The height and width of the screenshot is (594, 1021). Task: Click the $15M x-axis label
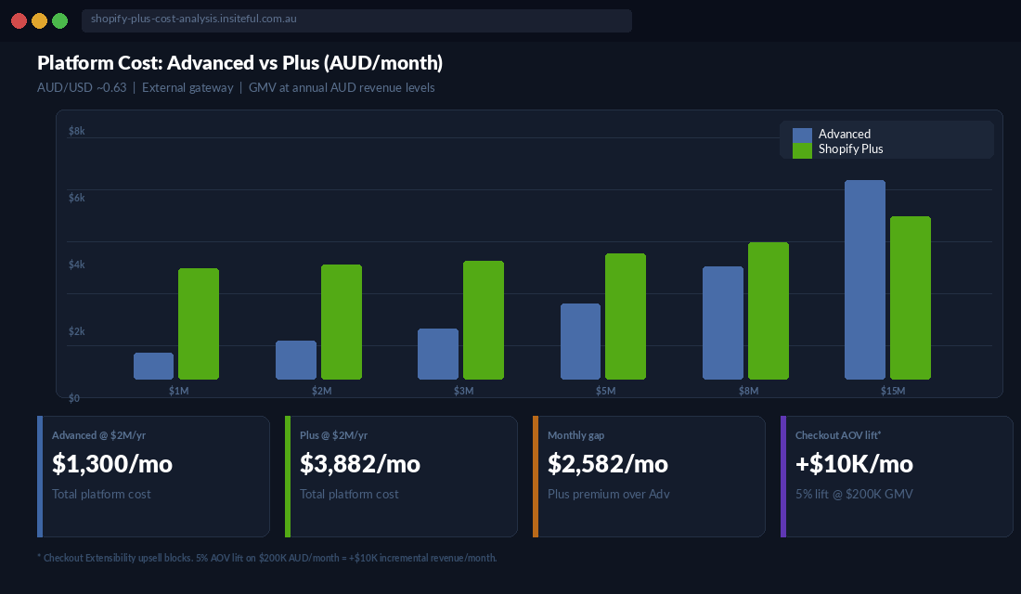893,391
